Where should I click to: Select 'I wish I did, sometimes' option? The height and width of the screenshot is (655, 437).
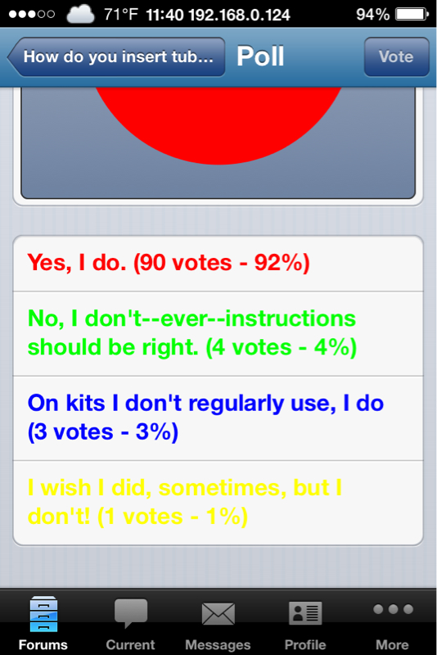[218, 503]
